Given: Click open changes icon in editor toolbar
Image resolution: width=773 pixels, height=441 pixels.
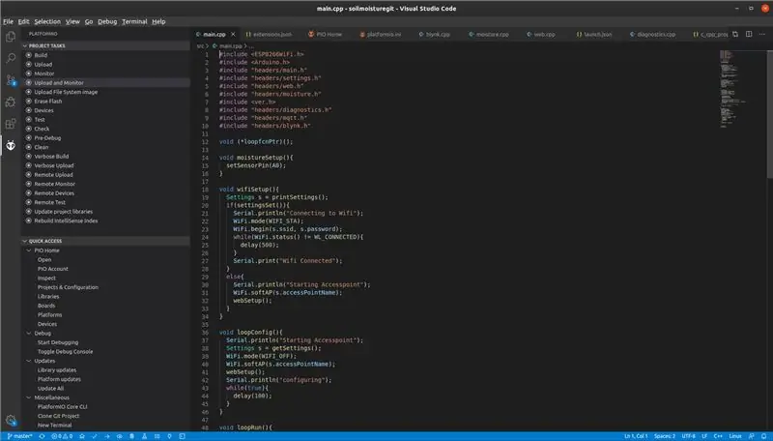Looking at the screenshot, I should pyautogui.click(x=735, y=34).
